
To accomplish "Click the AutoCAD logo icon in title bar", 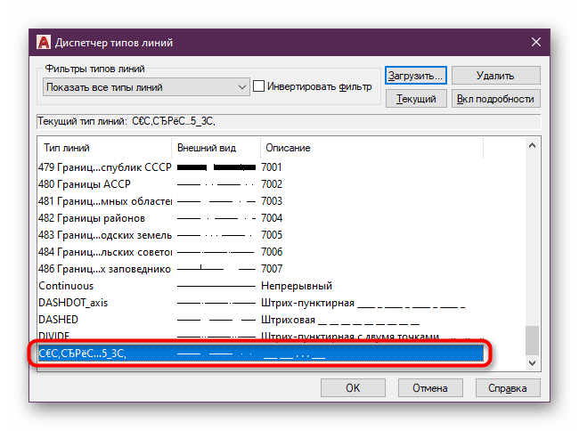I will pyautogui.click(x=44, y=43).
